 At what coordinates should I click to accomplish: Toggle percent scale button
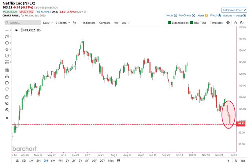[x=236, y=161]
